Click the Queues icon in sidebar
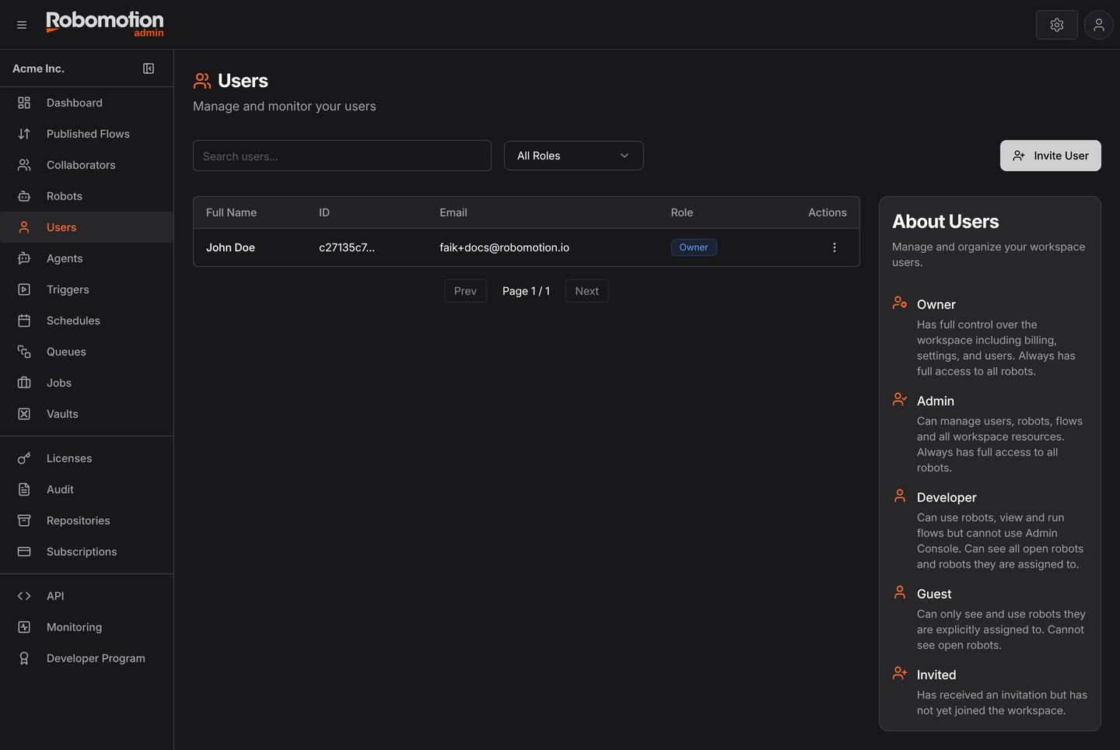The height and width of the screenshot is (750, 1120). pyautogui.click(x=24, y=352)
